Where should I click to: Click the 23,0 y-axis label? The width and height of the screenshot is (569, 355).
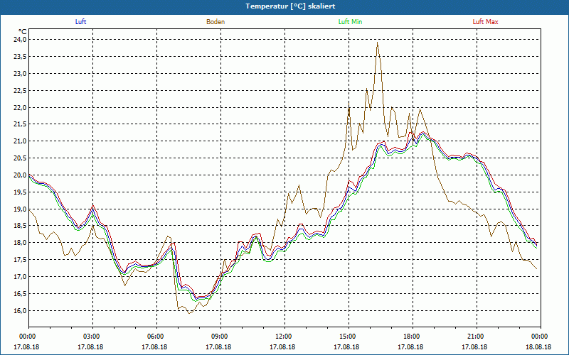[20, 74]
